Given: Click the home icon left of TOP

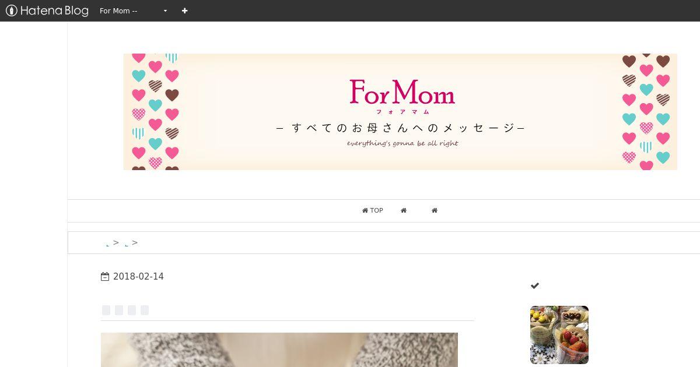Looking at the screenshot, I should click(365, 210).
